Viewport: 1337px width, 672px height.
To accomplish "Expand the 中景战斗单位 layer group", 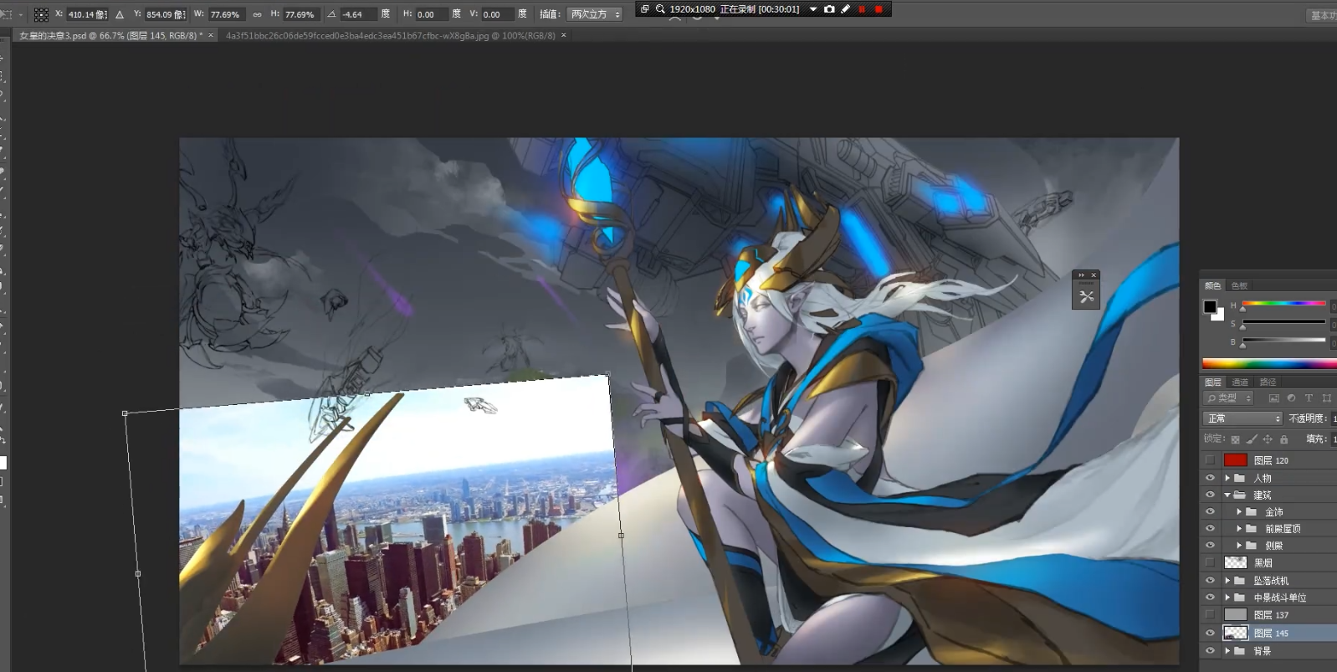I will (1227, 598).
